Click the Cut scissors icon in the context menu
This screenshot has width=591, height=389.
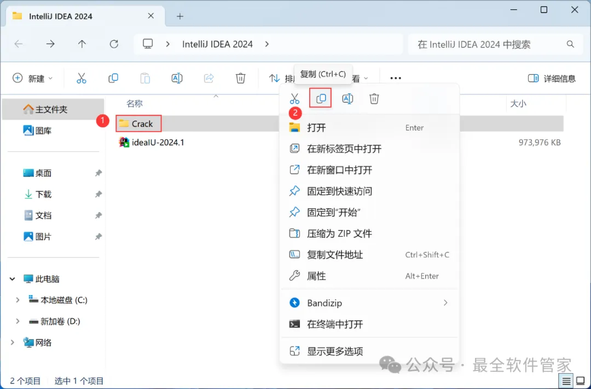pos(294,98)
